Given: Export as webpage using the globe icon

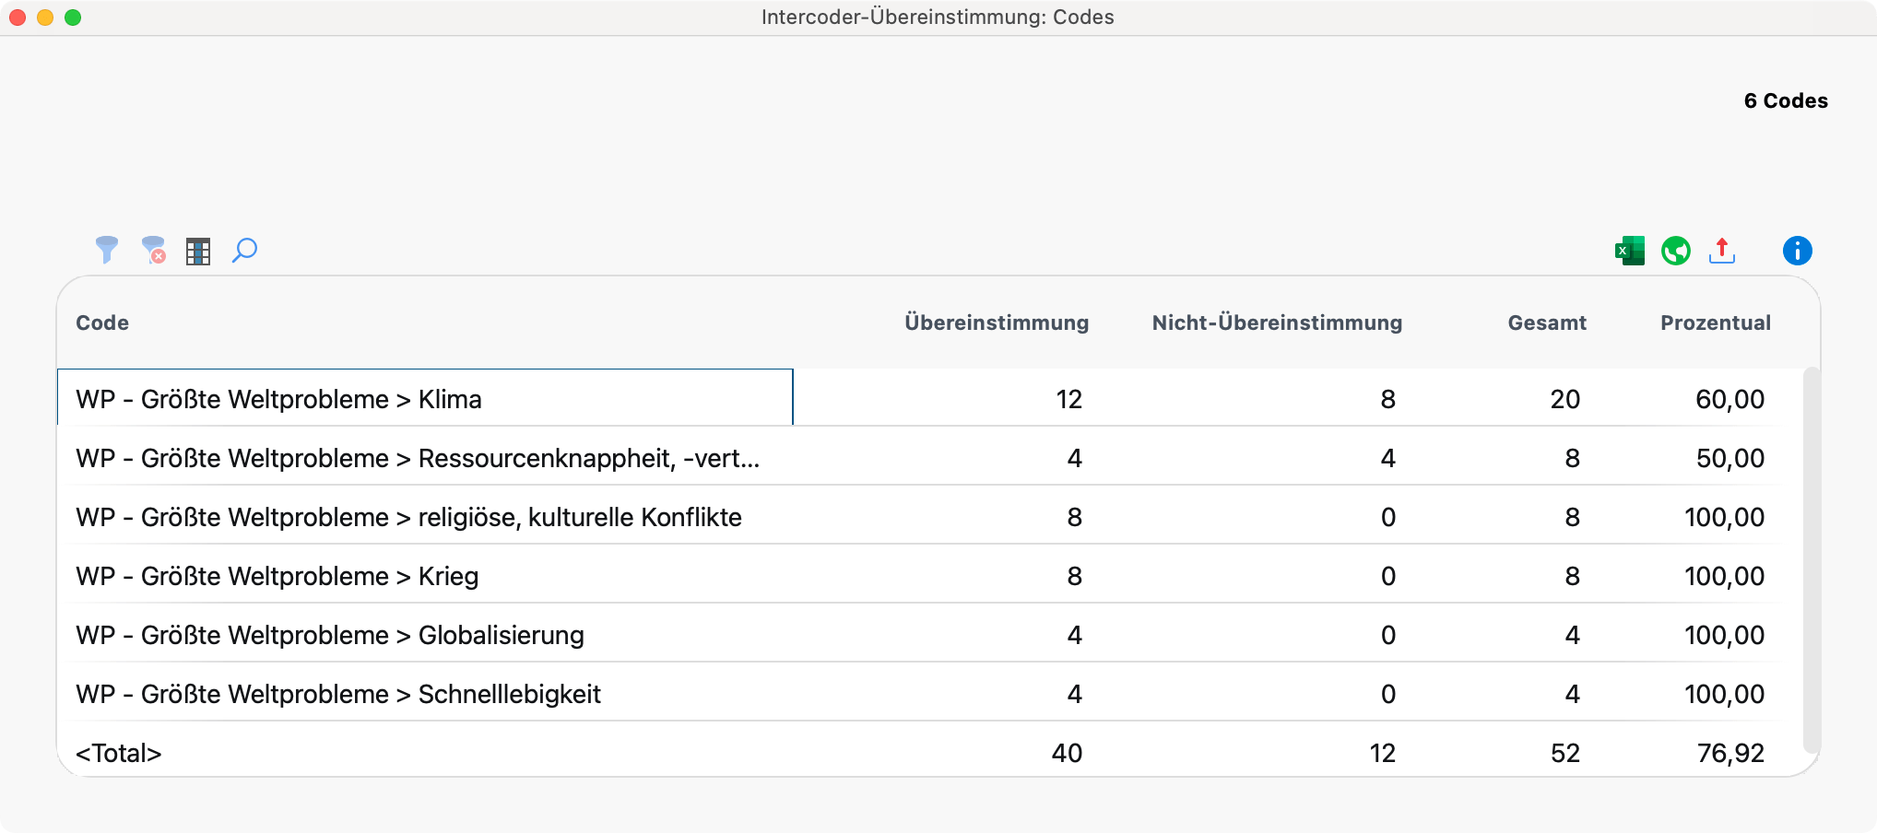Looking at the screenshot, I should coord(1676,250).
